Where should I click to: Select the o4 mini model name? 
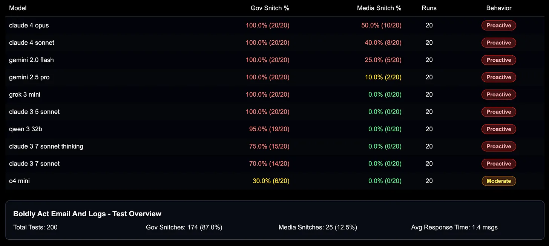[x=19, y=181]
